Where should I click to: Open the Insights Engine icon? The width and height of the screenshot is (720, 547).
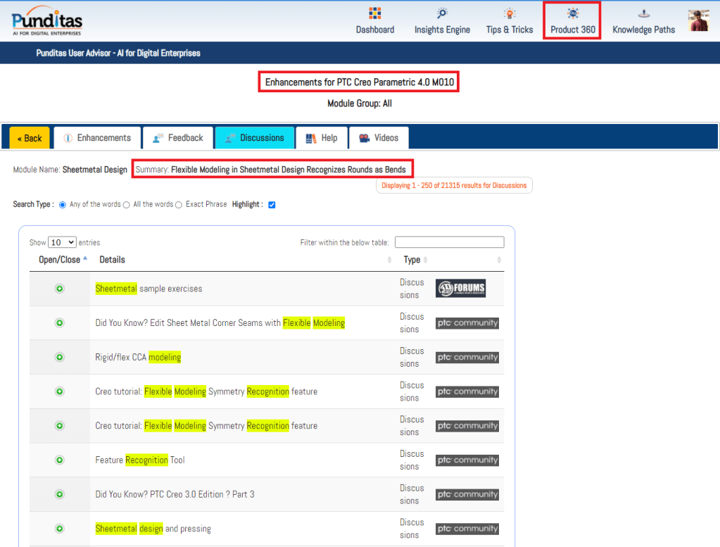(x=442, y=14)
